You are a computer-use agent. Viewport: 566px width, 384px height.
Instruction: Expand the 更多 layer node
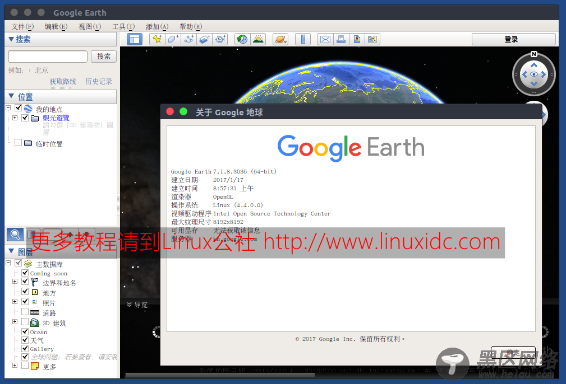[x=15, y=366]
